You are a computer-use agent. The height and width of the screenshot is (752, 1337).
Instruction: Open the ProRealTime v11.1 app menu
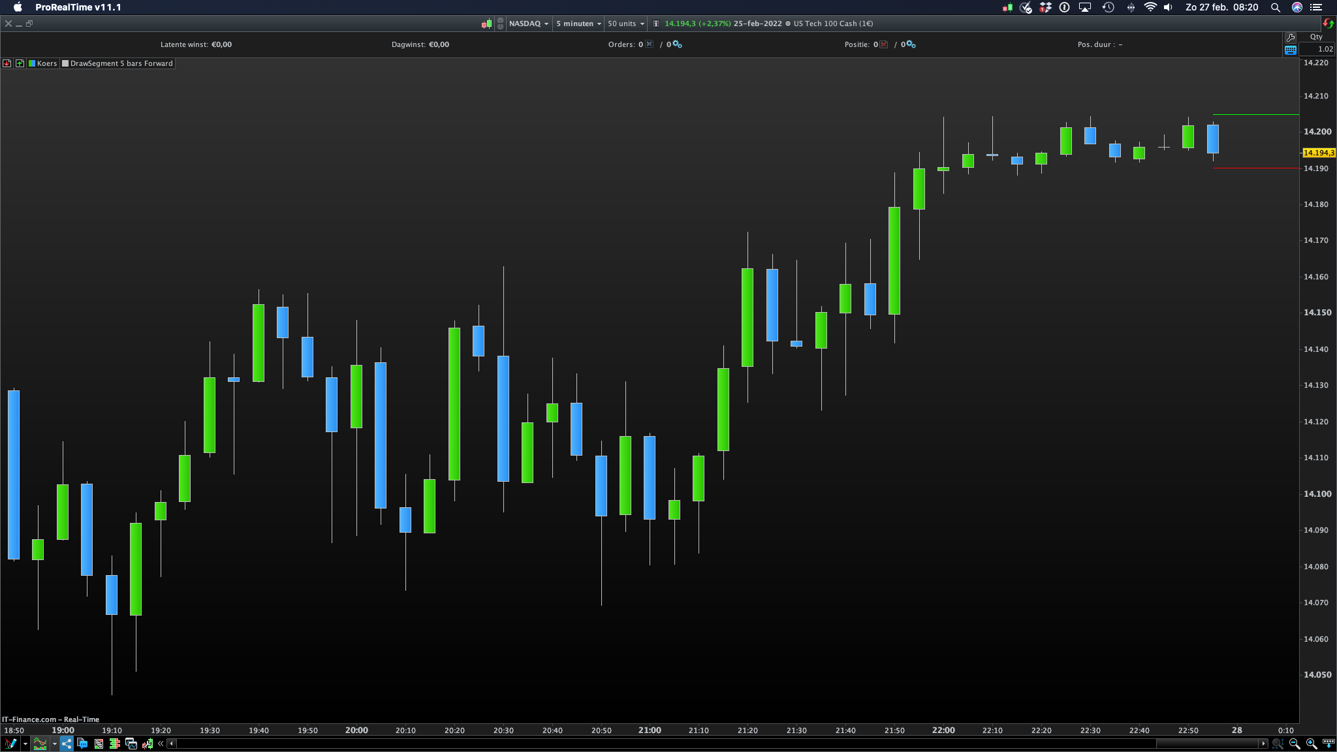78,7
